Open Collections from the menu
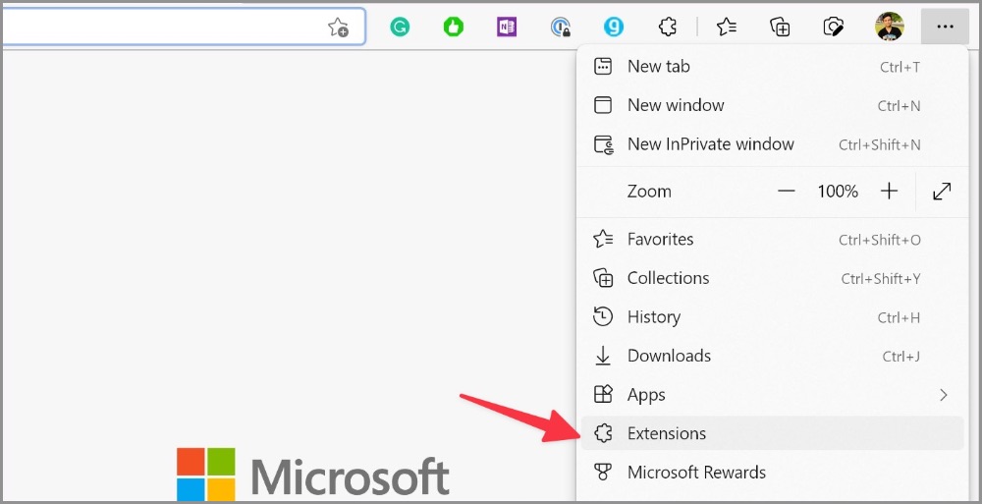The height and width of the screenshot is (504, 982). click(772, 278)
